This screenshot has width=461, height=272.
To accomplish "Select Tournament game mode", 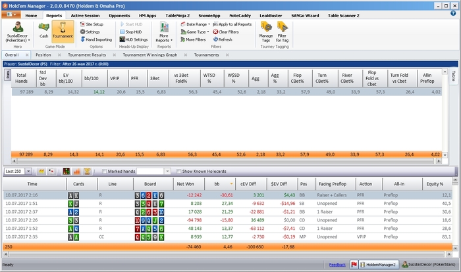I will click(x=63, y=30).
